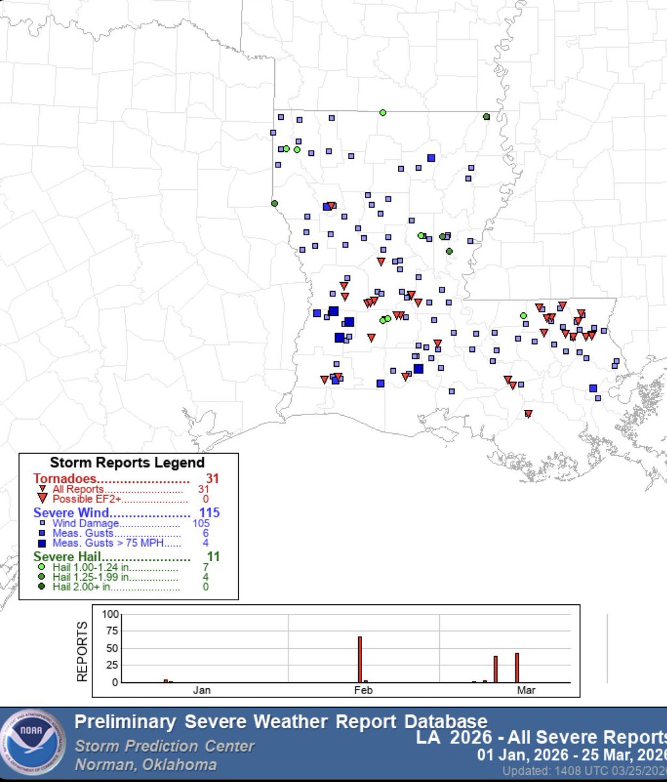Click the Hail 1.25-1.99 in circle symbol

pos(42,577)
